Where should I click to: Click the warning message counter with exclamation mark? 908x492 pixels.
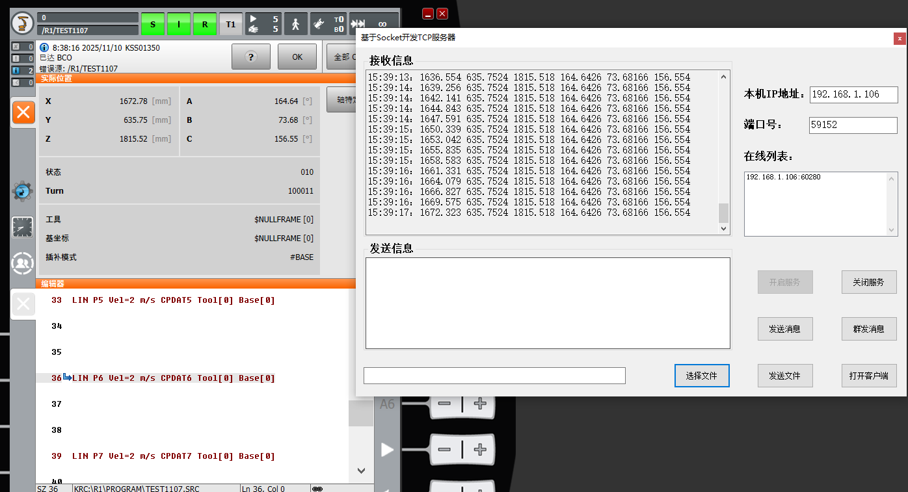click(23, 58)
